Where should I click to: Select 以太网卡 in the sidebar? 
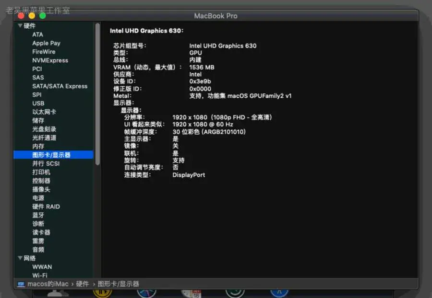point(44,112)
